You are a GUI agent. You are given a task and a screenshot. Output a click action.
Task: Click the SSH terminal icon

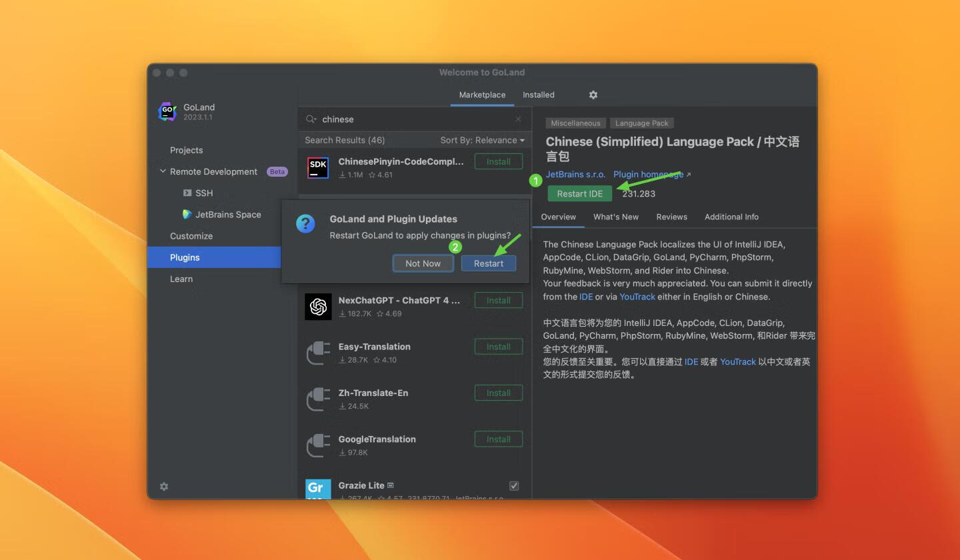click(x=187, y=193)
